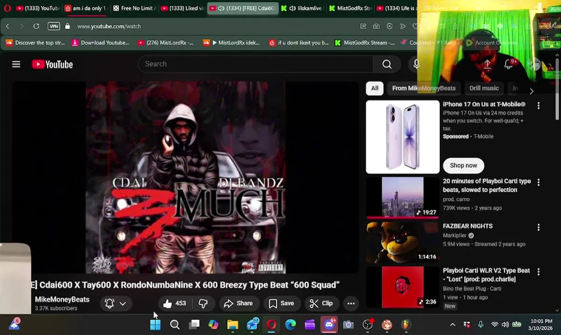561x335 pixels.
Task: Open the FAZBEAR NIGHTS video thumbnail
Action: point(403,242)
